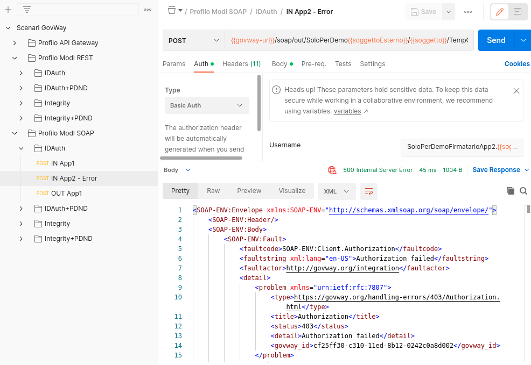531x365 pixels.
Task: Search within response body
Action: click(x=523, y=191)
